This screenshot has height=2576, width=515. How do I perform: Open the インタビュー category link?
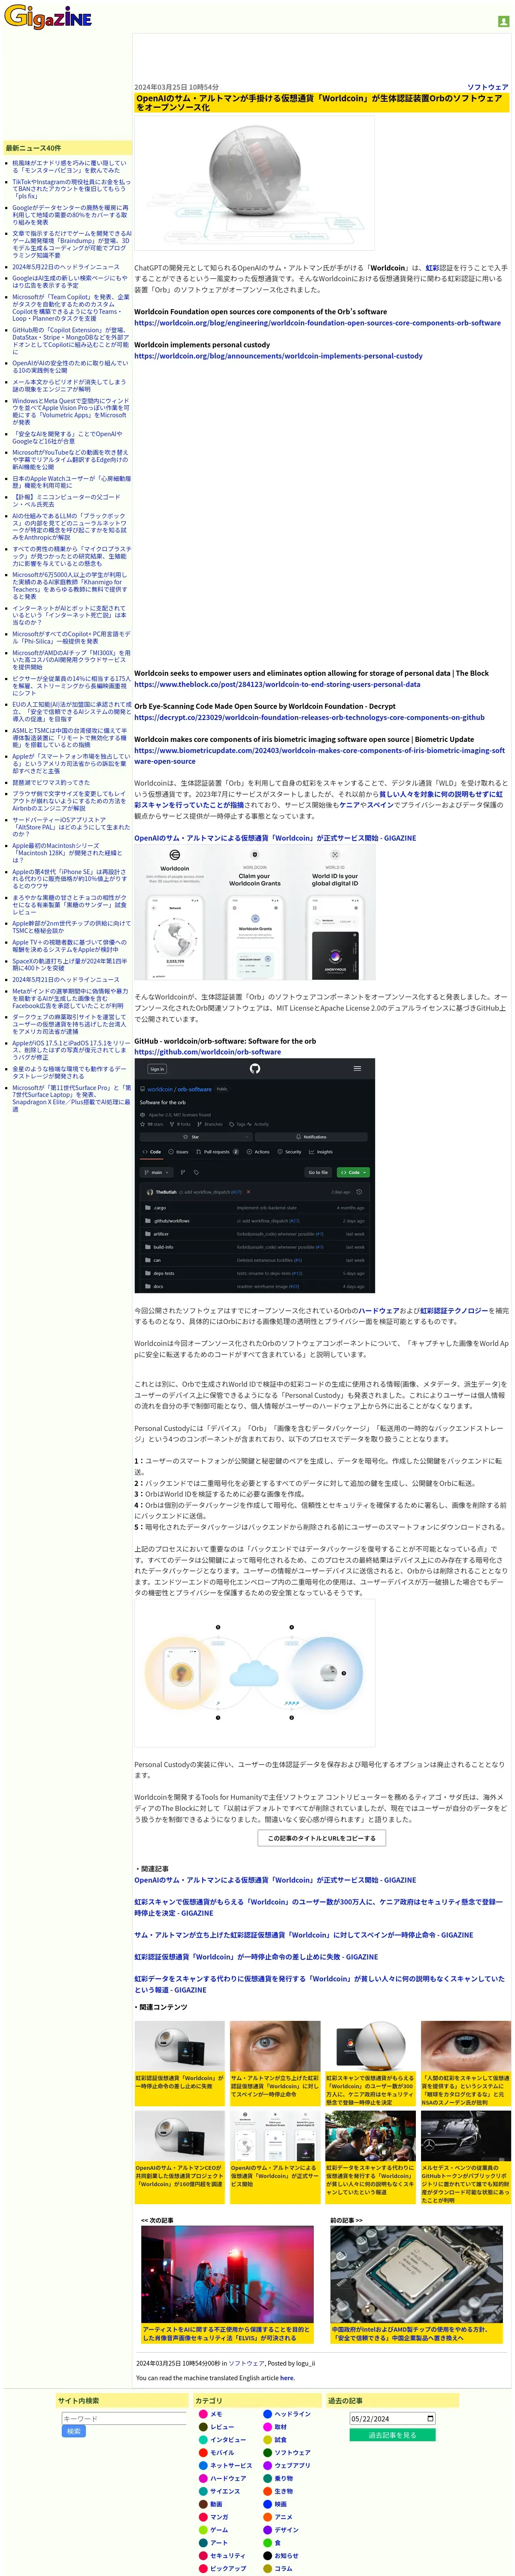(x=228, y=2440)
